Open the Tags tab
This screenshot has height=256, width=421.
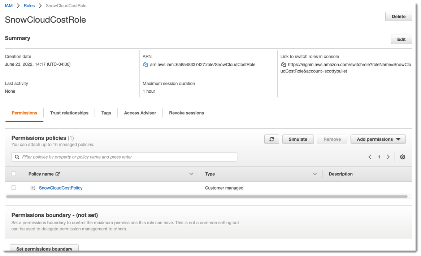coord(106,113)
